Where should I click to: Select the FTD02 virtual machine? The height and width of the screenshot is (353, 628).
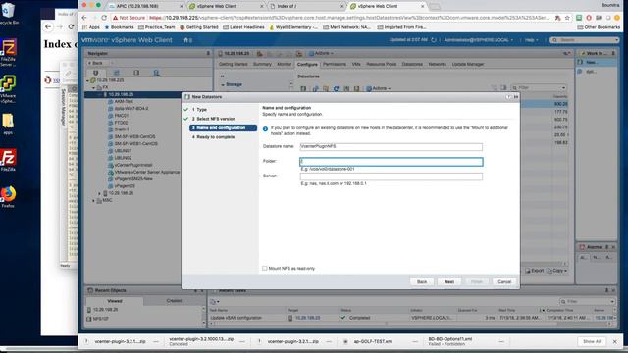tap(121, 123)
